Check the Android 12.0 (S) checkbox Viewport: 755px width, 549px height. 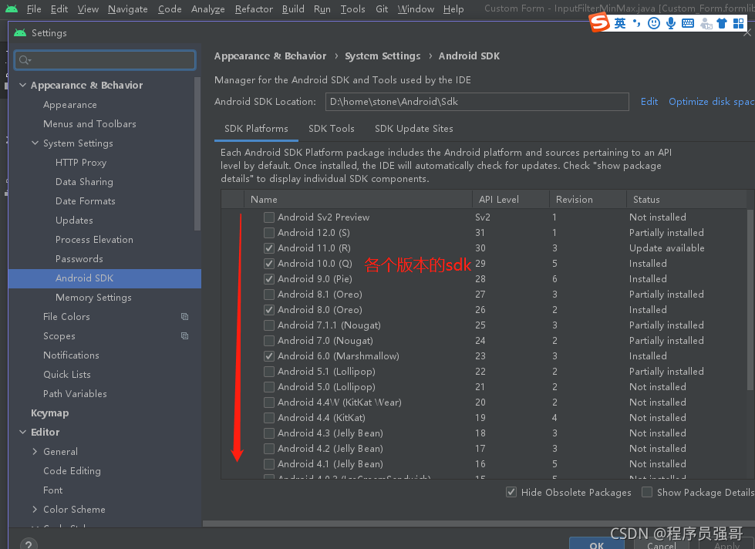coord(269,233)
